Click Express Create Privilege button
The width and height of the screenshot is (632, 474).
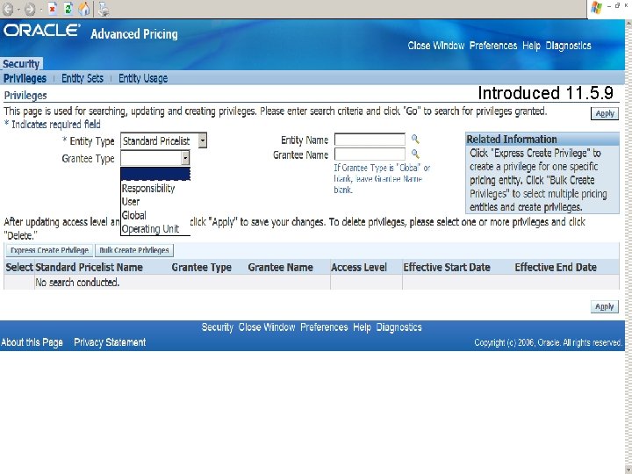click(49, 250)
